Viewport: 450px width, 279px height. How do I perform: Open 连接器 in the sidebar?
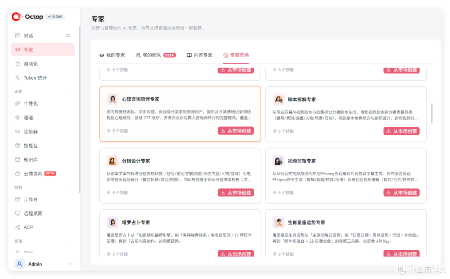pos(43,132)
